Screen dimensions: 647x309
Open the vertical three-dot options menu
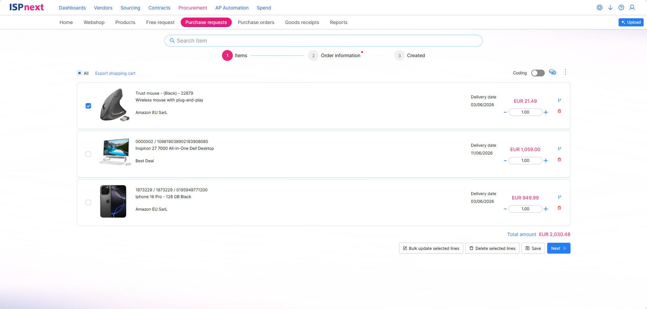coord(565,72)
